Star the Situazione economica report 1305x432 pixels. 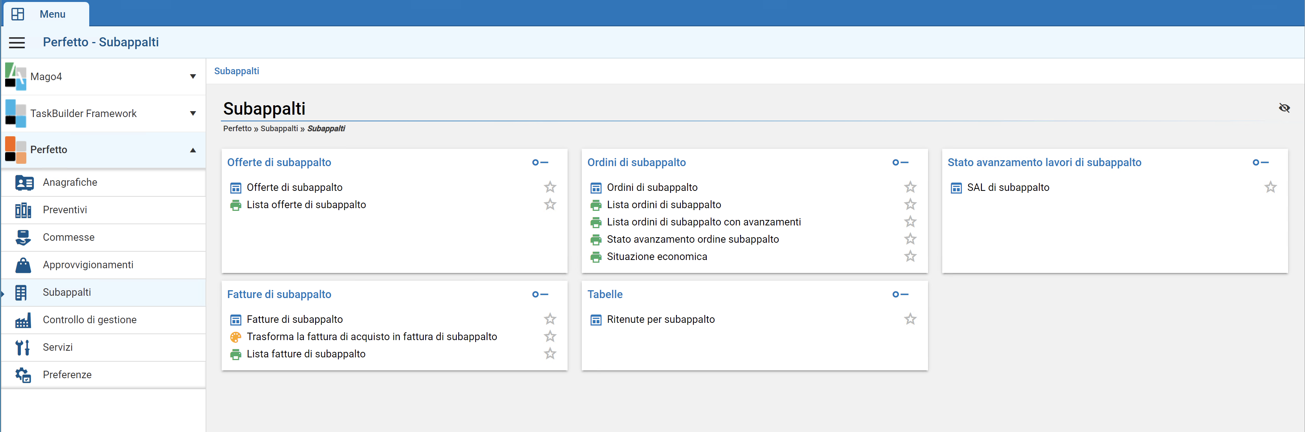point(910,256)
